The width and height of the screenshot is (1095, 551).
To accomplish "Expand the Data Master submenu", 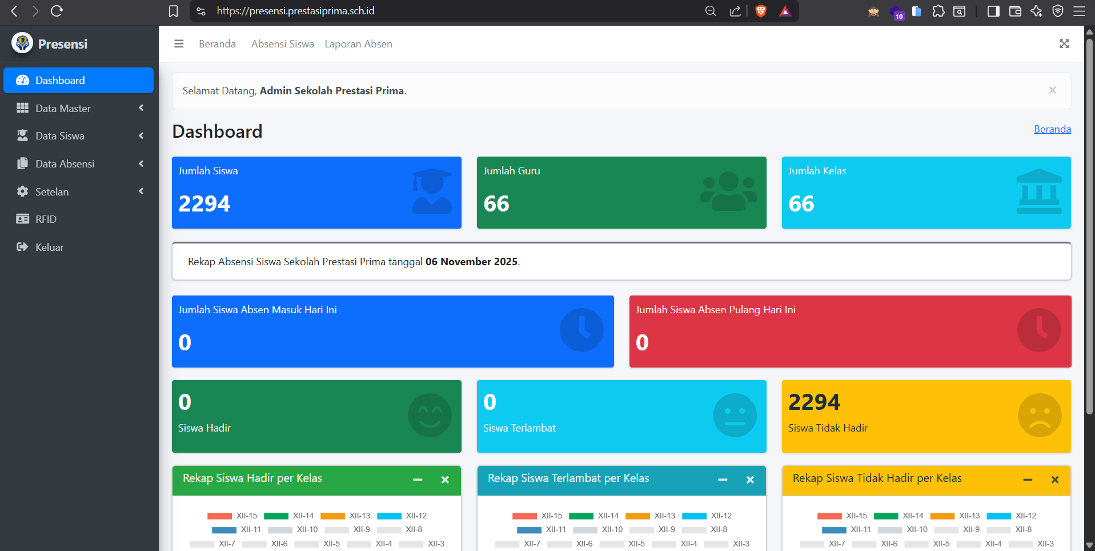I will pos(141,108).
